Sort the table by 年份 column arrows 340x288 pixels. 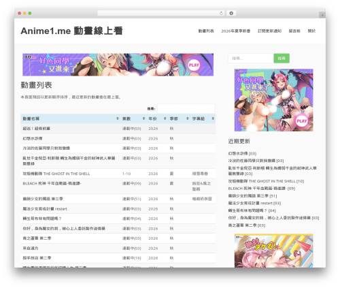point(165,118)
